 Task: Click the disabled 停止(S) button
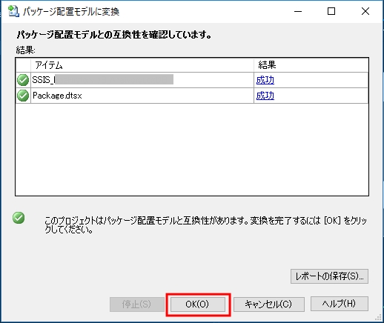[136, 304]
